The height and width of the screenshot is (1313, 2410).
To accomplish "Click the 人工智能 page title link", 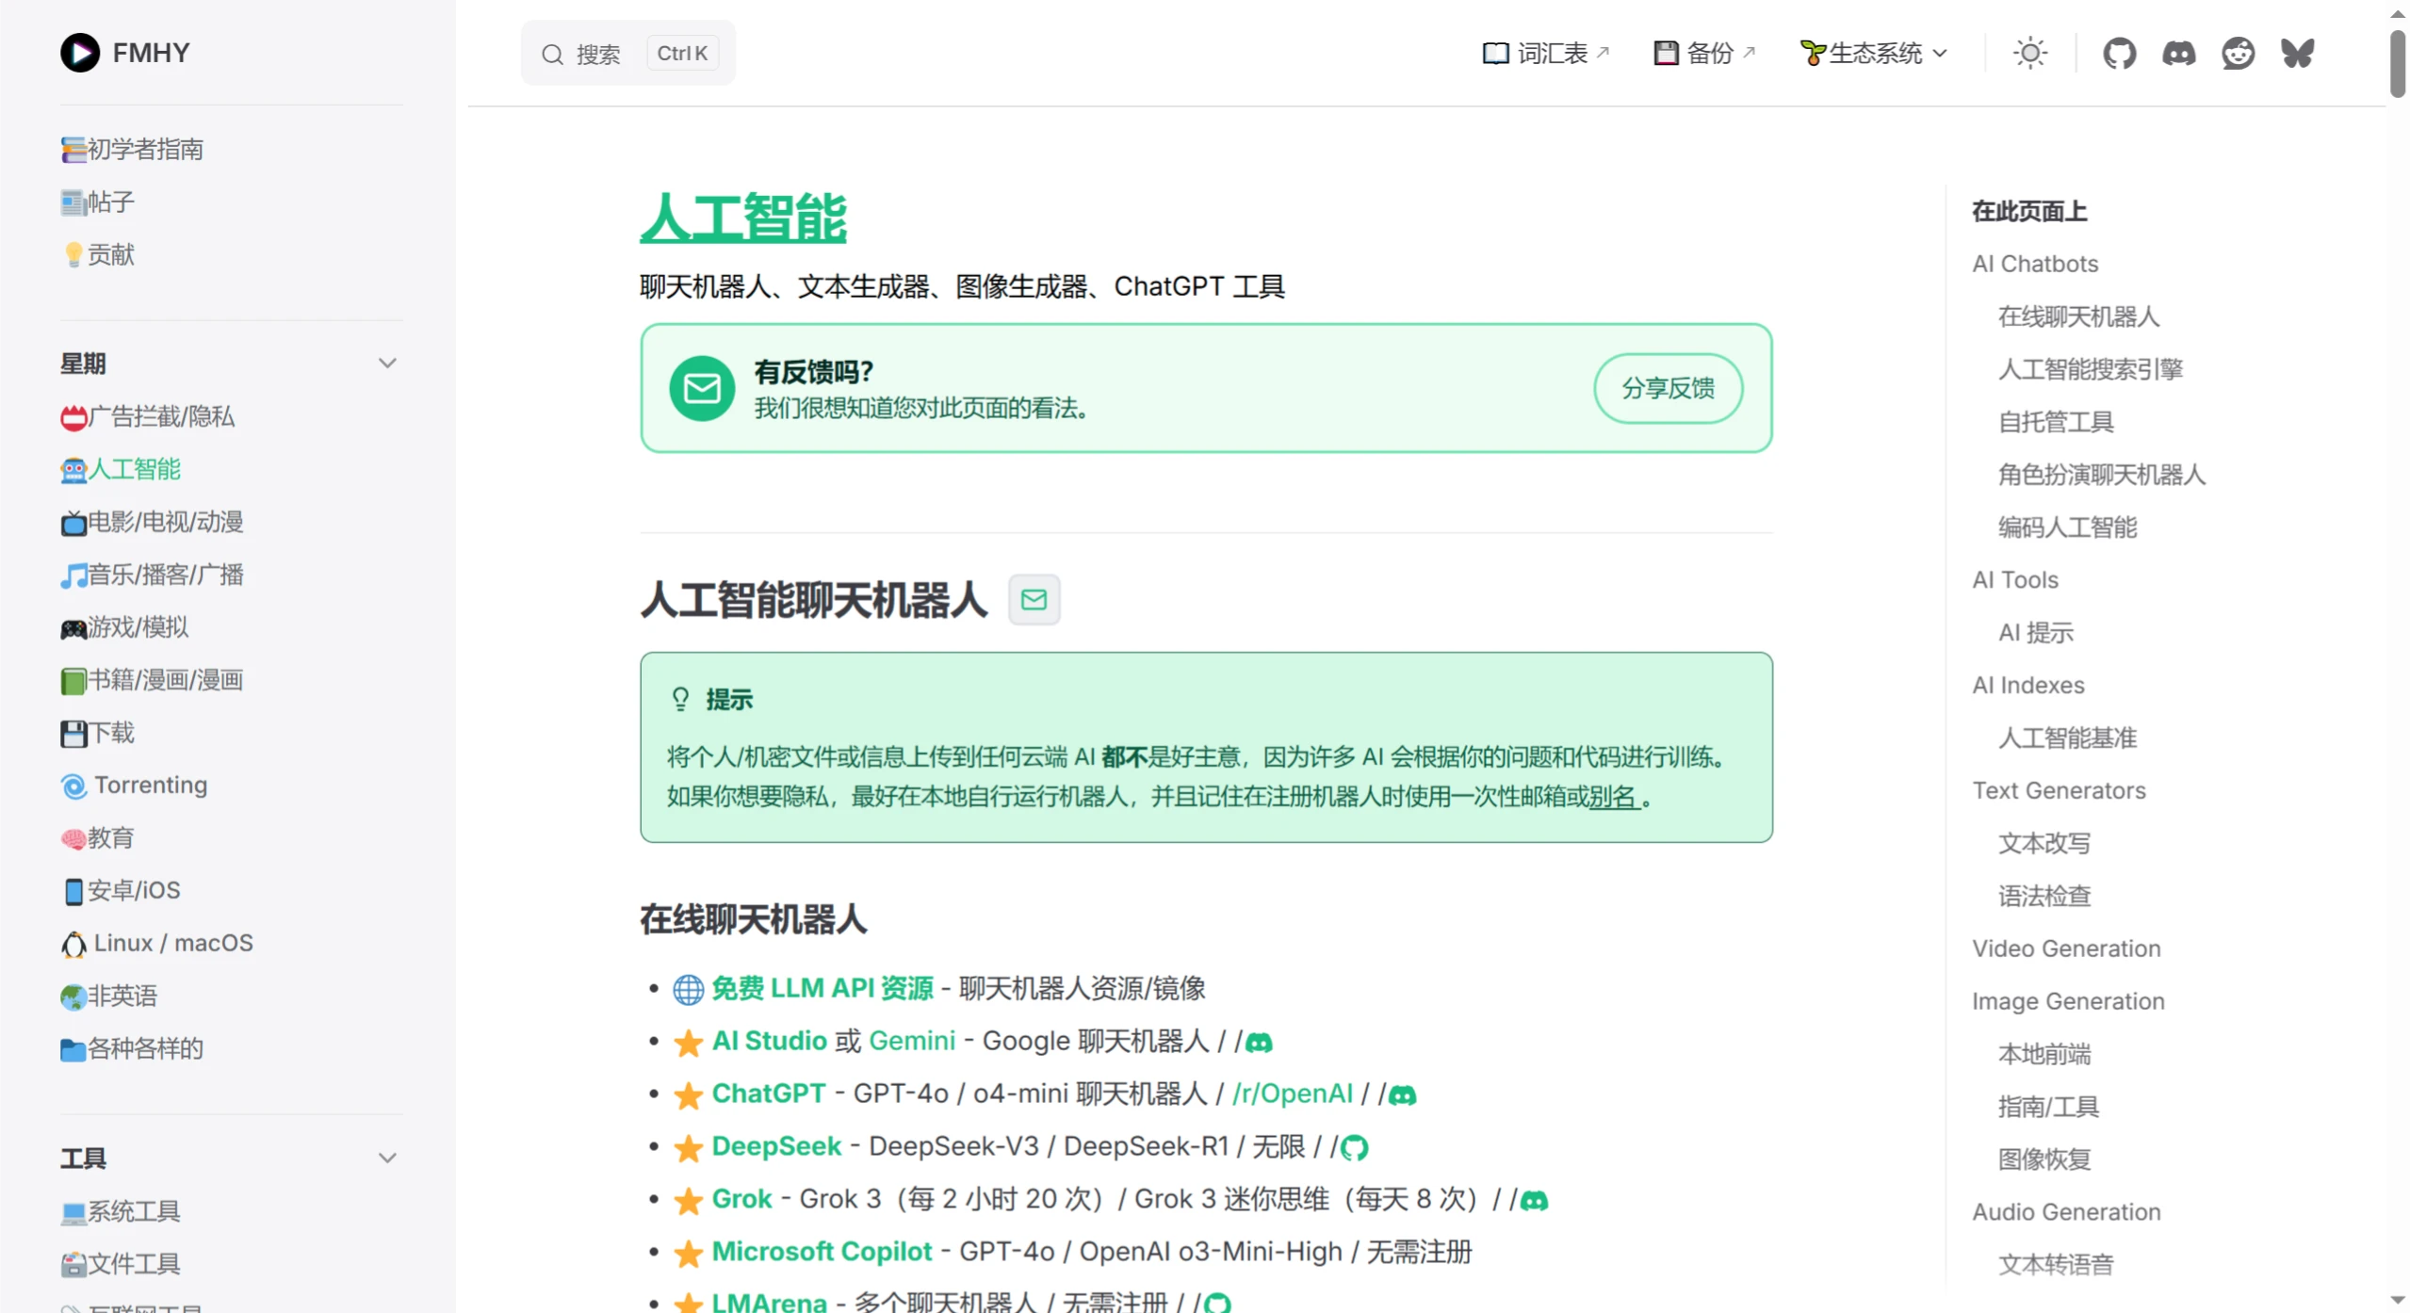I will tap(743, 218).
